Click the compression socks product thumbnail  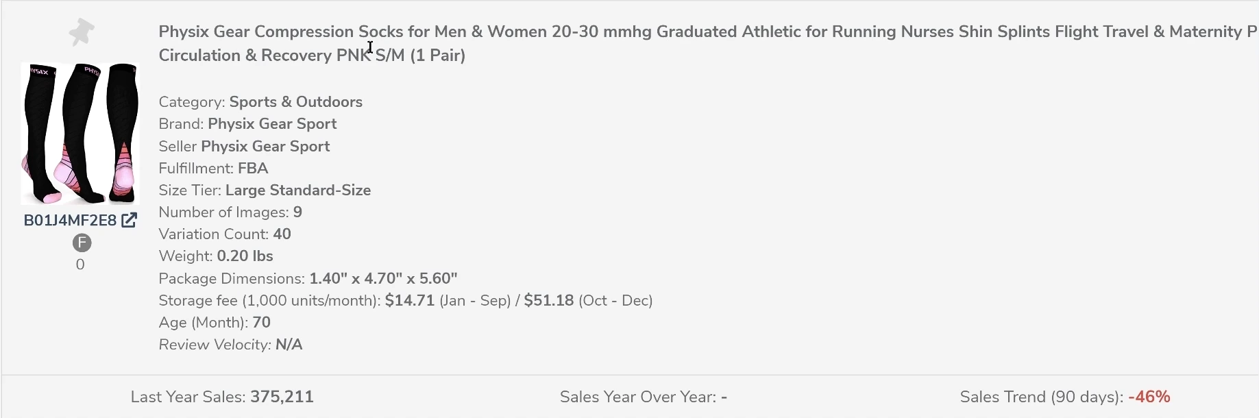tap(80, 134)
